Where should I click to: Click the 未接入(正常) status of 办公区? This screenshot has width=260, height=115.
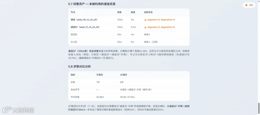click(x=151, y=42)
